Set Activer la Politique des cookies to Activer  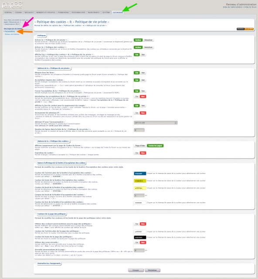138,48
